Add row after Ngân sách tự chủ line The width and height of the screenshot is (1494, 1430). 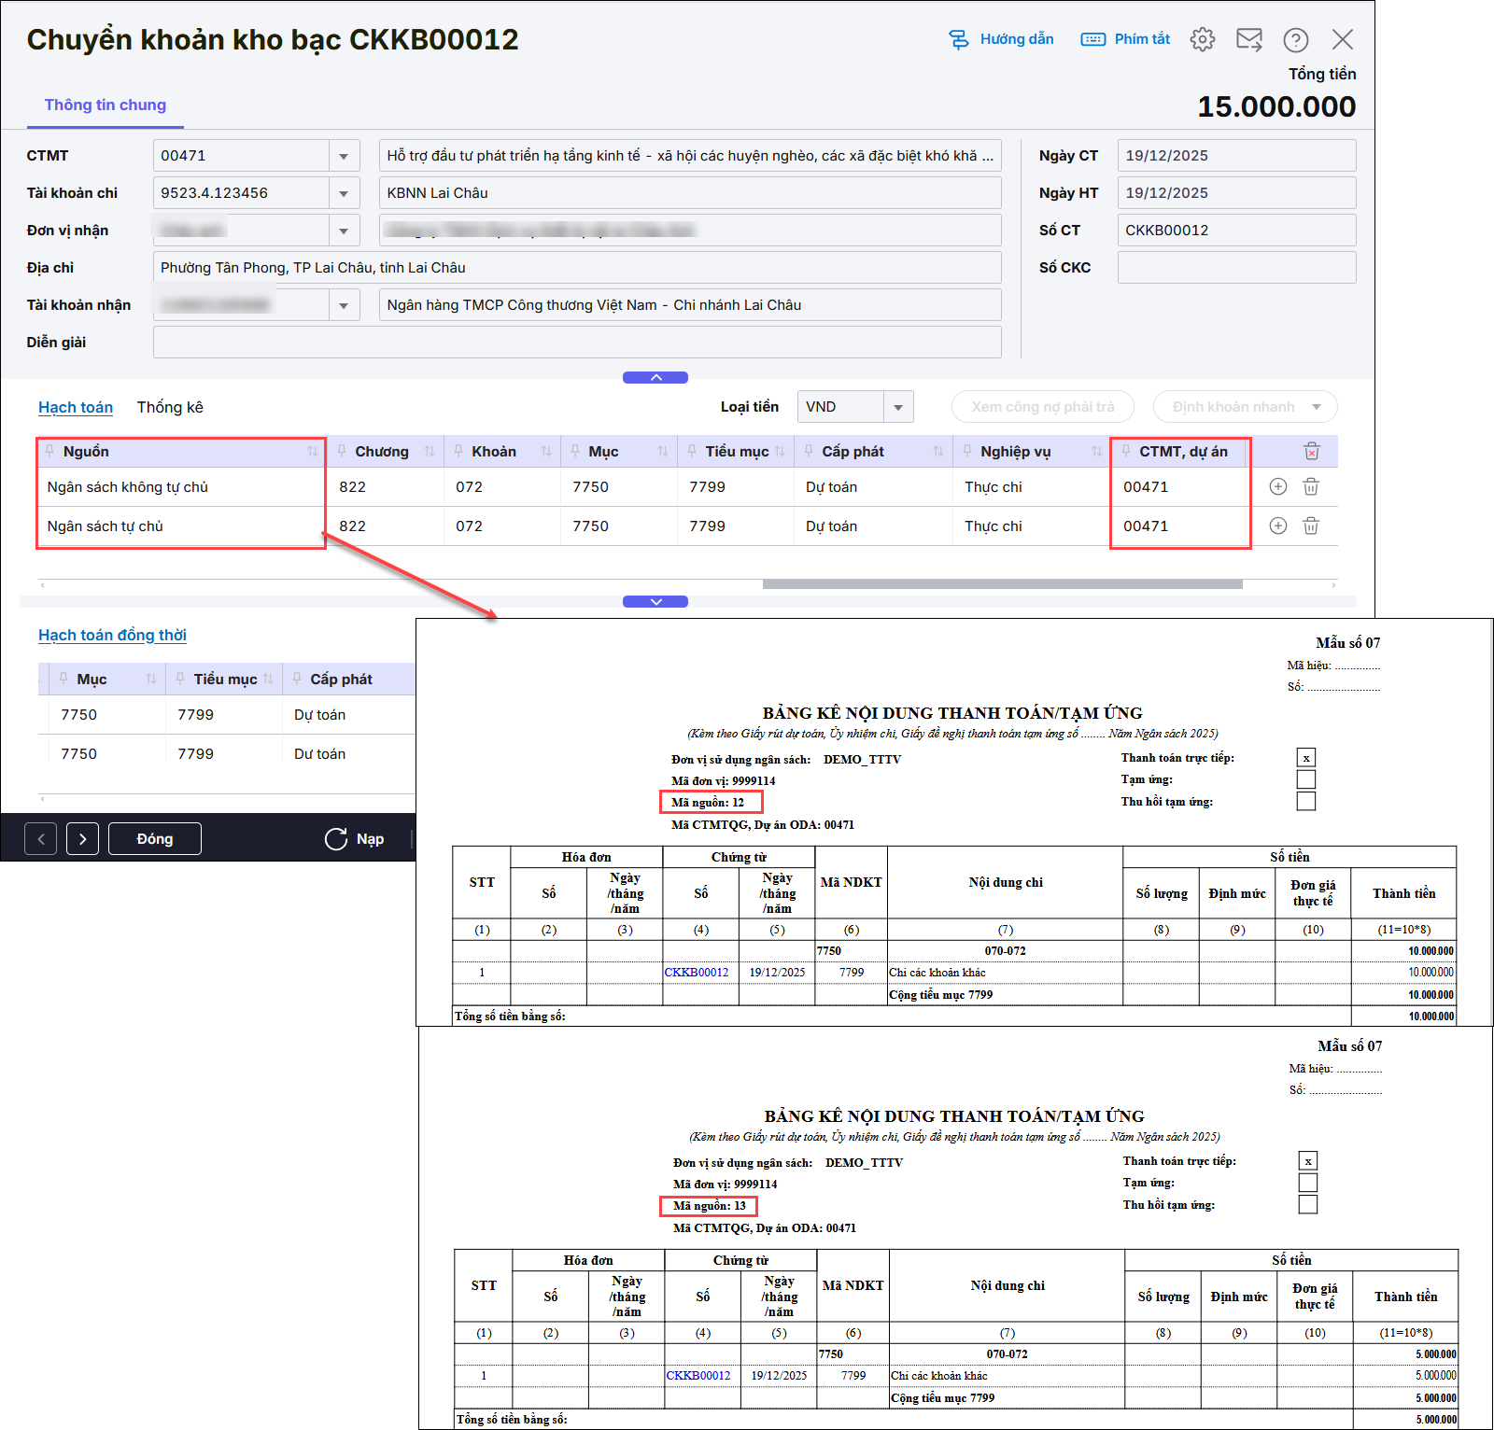click(x=1278, y=526)
